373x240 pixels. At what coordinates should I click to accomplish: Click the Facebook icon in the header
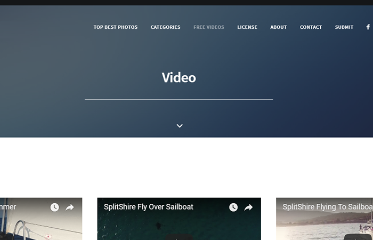pos(368,27)
